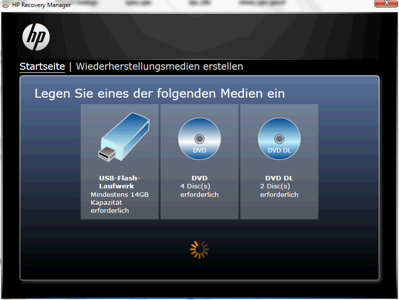Close the HP Recovery Manager window
Viewport: 399px width, 300px height.
tap(386, 3)
